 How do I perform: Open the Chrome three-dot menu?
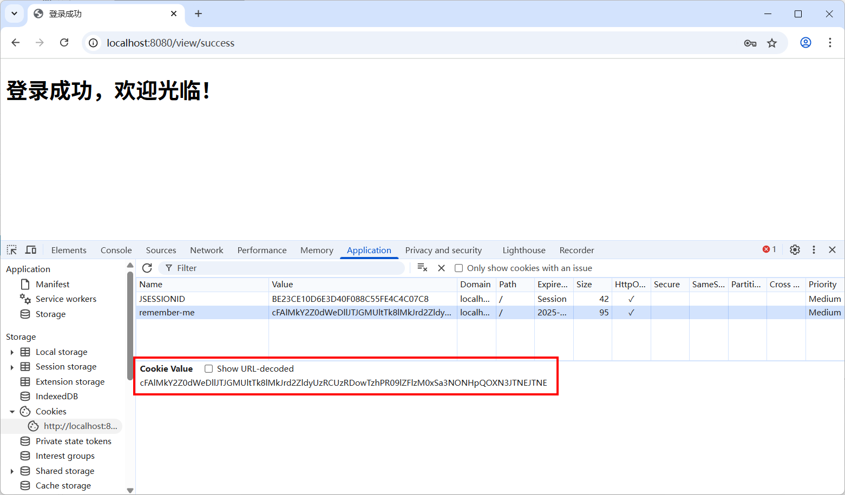click(x=830, y=43)
